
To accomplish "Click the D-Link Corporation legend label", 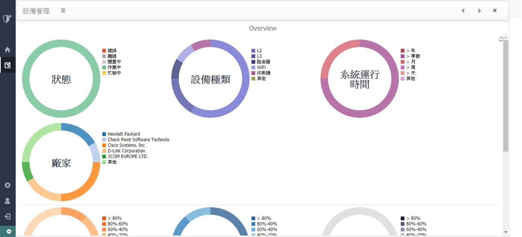I will (x=126, y=151).
